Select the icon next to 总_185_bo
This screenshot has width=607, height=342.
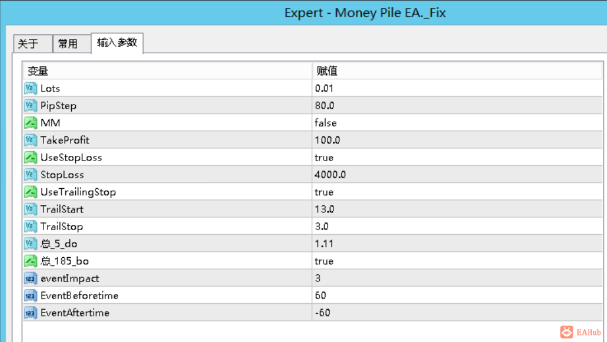point(30,261)
